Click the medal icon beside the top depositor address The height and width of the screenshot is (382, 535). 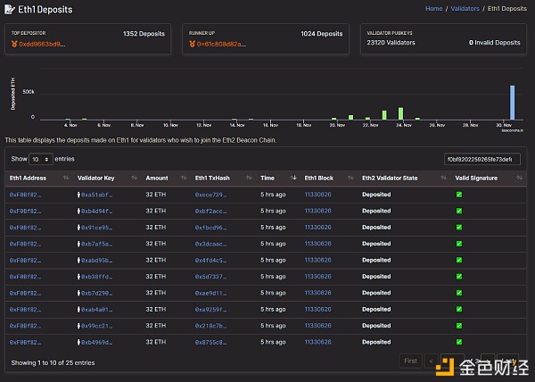[x=14, y=44]
